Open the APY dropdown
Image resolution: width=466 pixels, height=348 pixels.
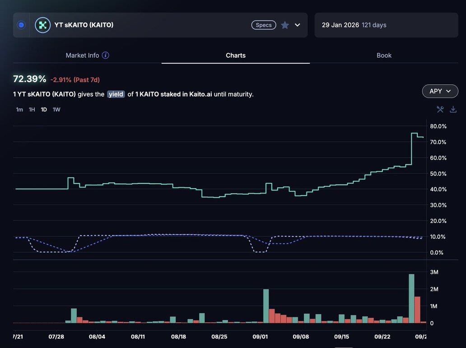click(x=440, y=91)
